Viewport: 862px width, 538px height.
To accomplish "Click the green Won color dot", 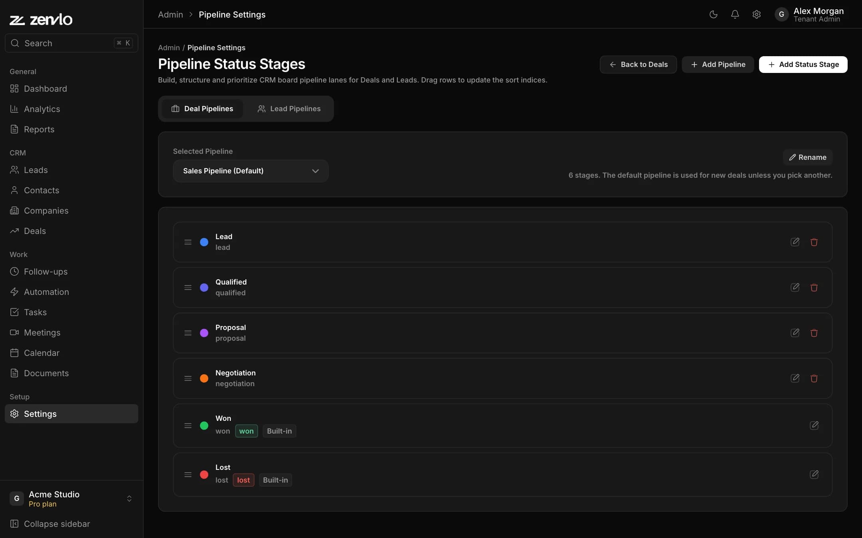I will coord(204,426).
